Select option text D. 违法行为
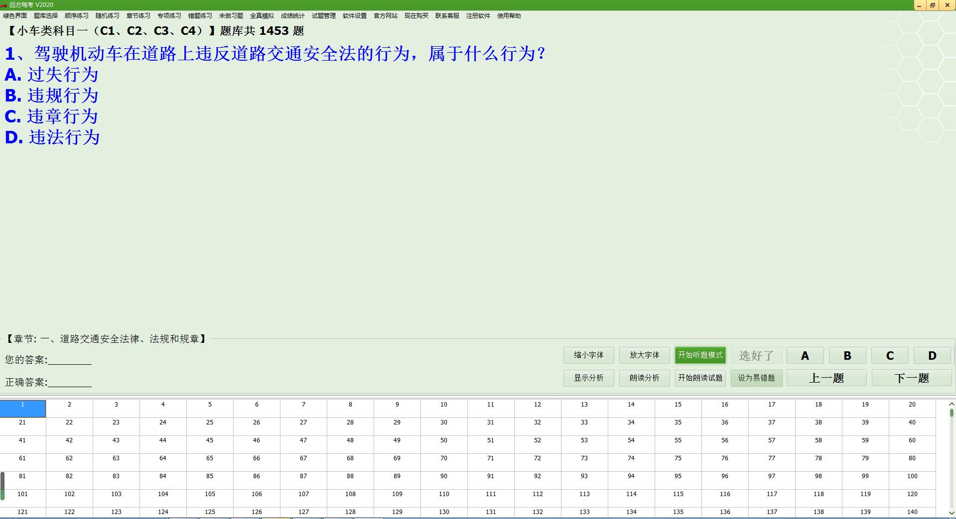Screen dimensions: 956x519 pyautogui.click(x=52, y=137)
